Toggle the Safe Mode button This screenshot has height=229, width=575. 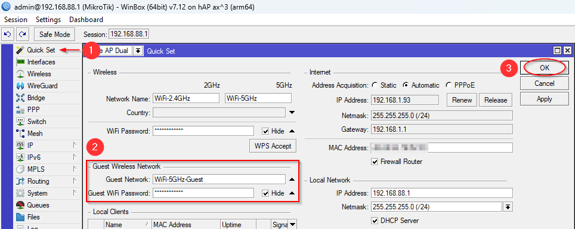(x=55, y=35)
